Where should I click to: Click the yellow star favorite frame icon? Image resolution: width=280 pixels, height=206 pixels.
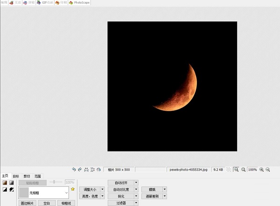[x=73, y=189]
